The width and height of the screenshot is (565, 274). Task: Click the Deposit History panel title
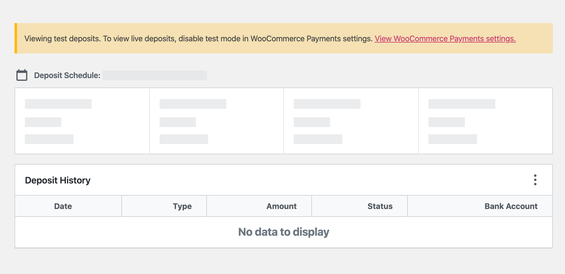58,180
